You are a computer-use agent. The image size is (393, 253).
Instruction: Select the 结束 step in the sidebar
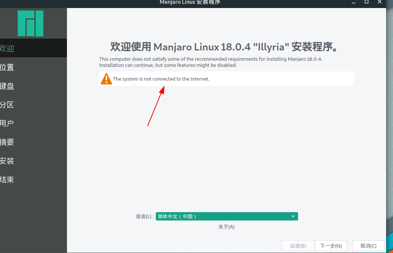point(33,179)
